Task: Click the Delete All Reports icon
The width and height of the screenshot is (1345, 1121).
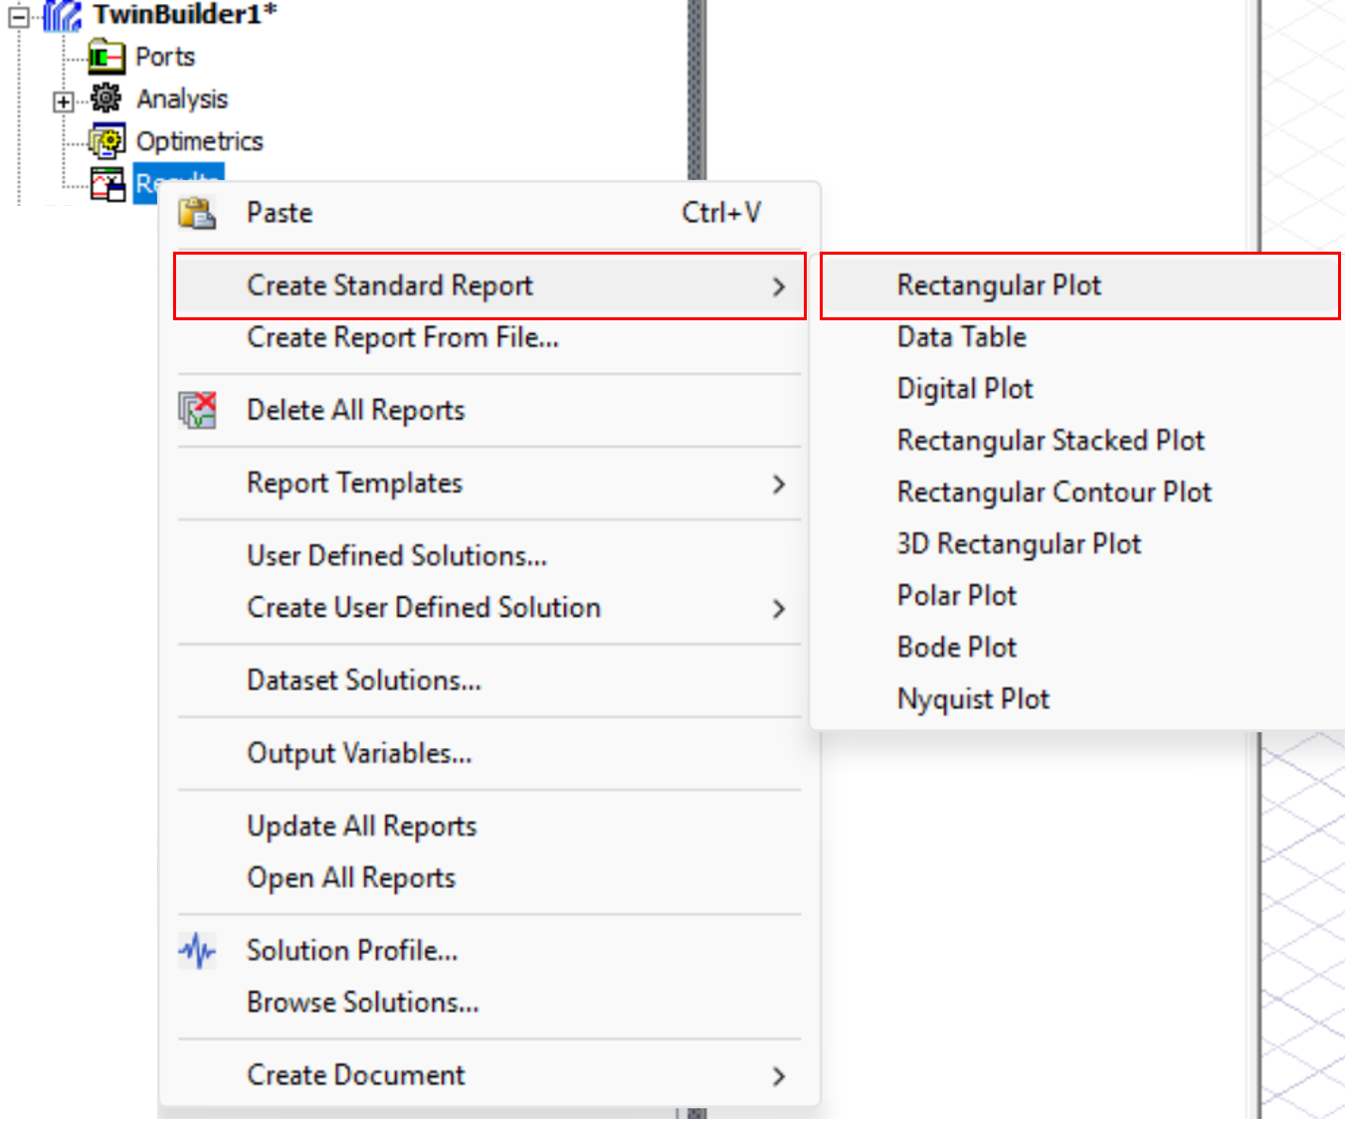Action: [197, 410]
